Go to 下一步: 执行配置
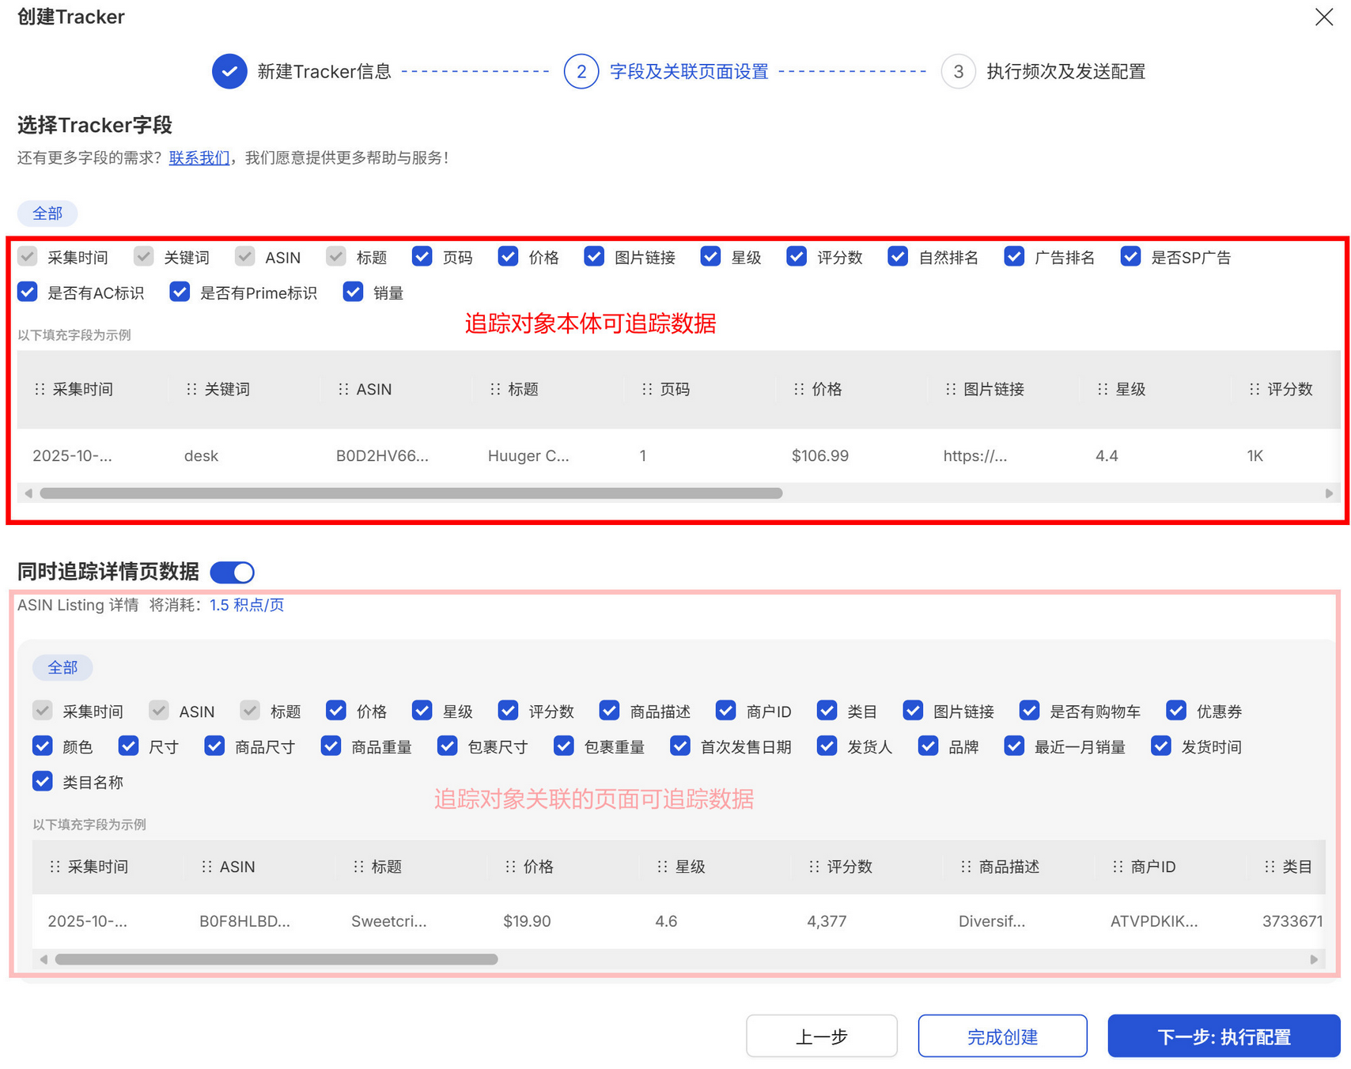This screenshot has width=1351, height=1069. point(1224,1036)
